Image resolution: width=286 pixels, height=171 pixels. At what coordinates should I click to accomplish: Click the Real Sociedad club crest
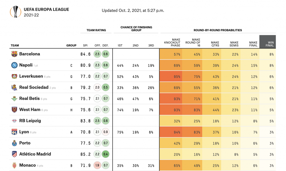(14, 88)
